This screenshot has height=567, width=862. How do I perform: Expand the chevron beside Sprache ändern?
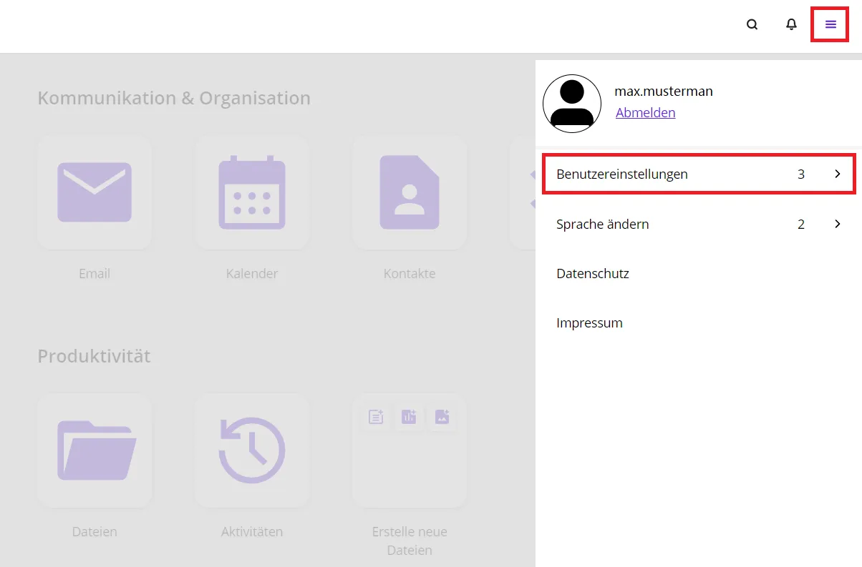tap(837, 224)
